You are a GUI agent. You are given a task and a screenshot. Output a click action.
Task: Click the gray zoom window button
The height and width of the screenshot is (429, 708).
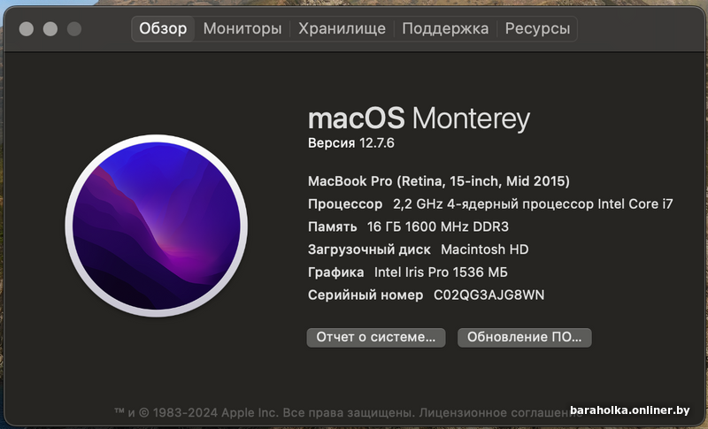coord(74,29)
